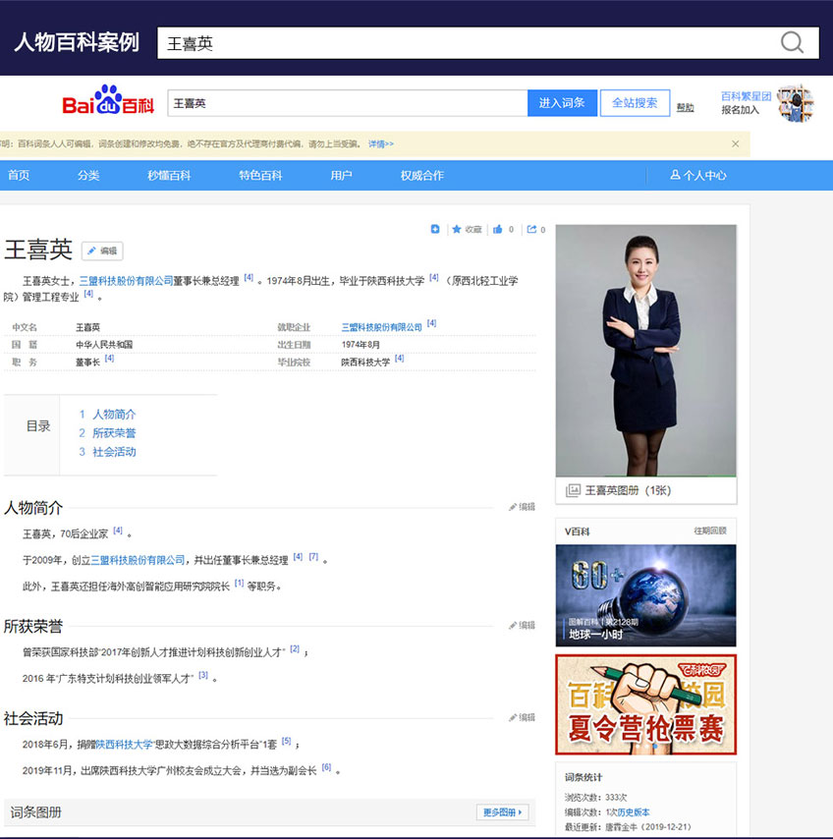Click 全站搜索 button

[635, 103]
